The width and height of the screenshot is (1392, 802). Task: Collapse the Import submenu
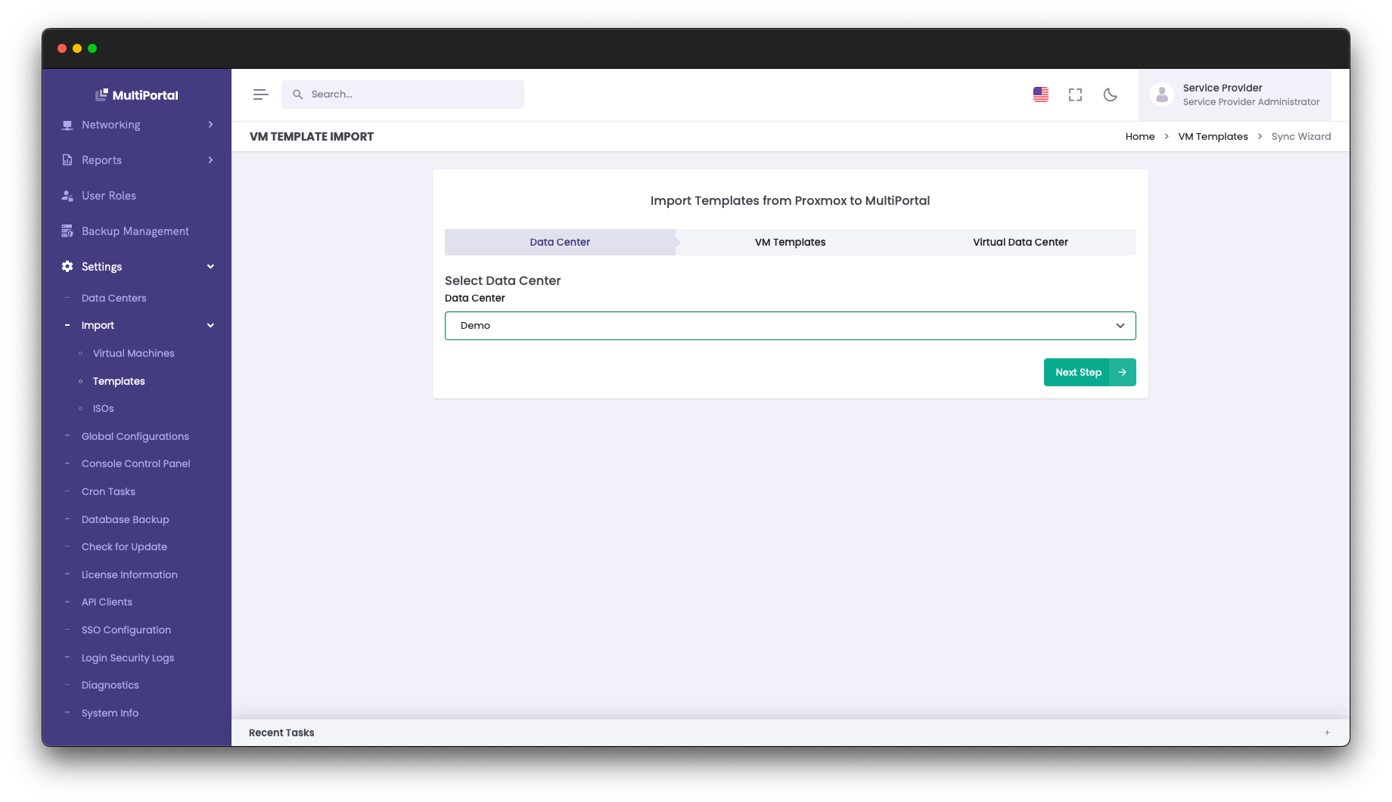point(211,325)
